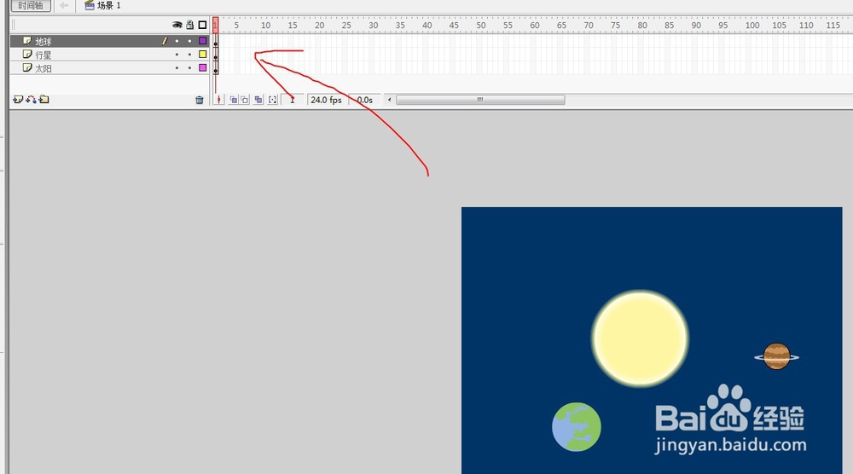Click frame 50 on the timeline ruler
This screenshot has width=853, height=474.
pyautogui.click(x=481, y=25)
